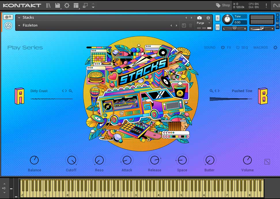280x199 pixels.
Task: Click the Attack knob
Action: click(127, 160)
